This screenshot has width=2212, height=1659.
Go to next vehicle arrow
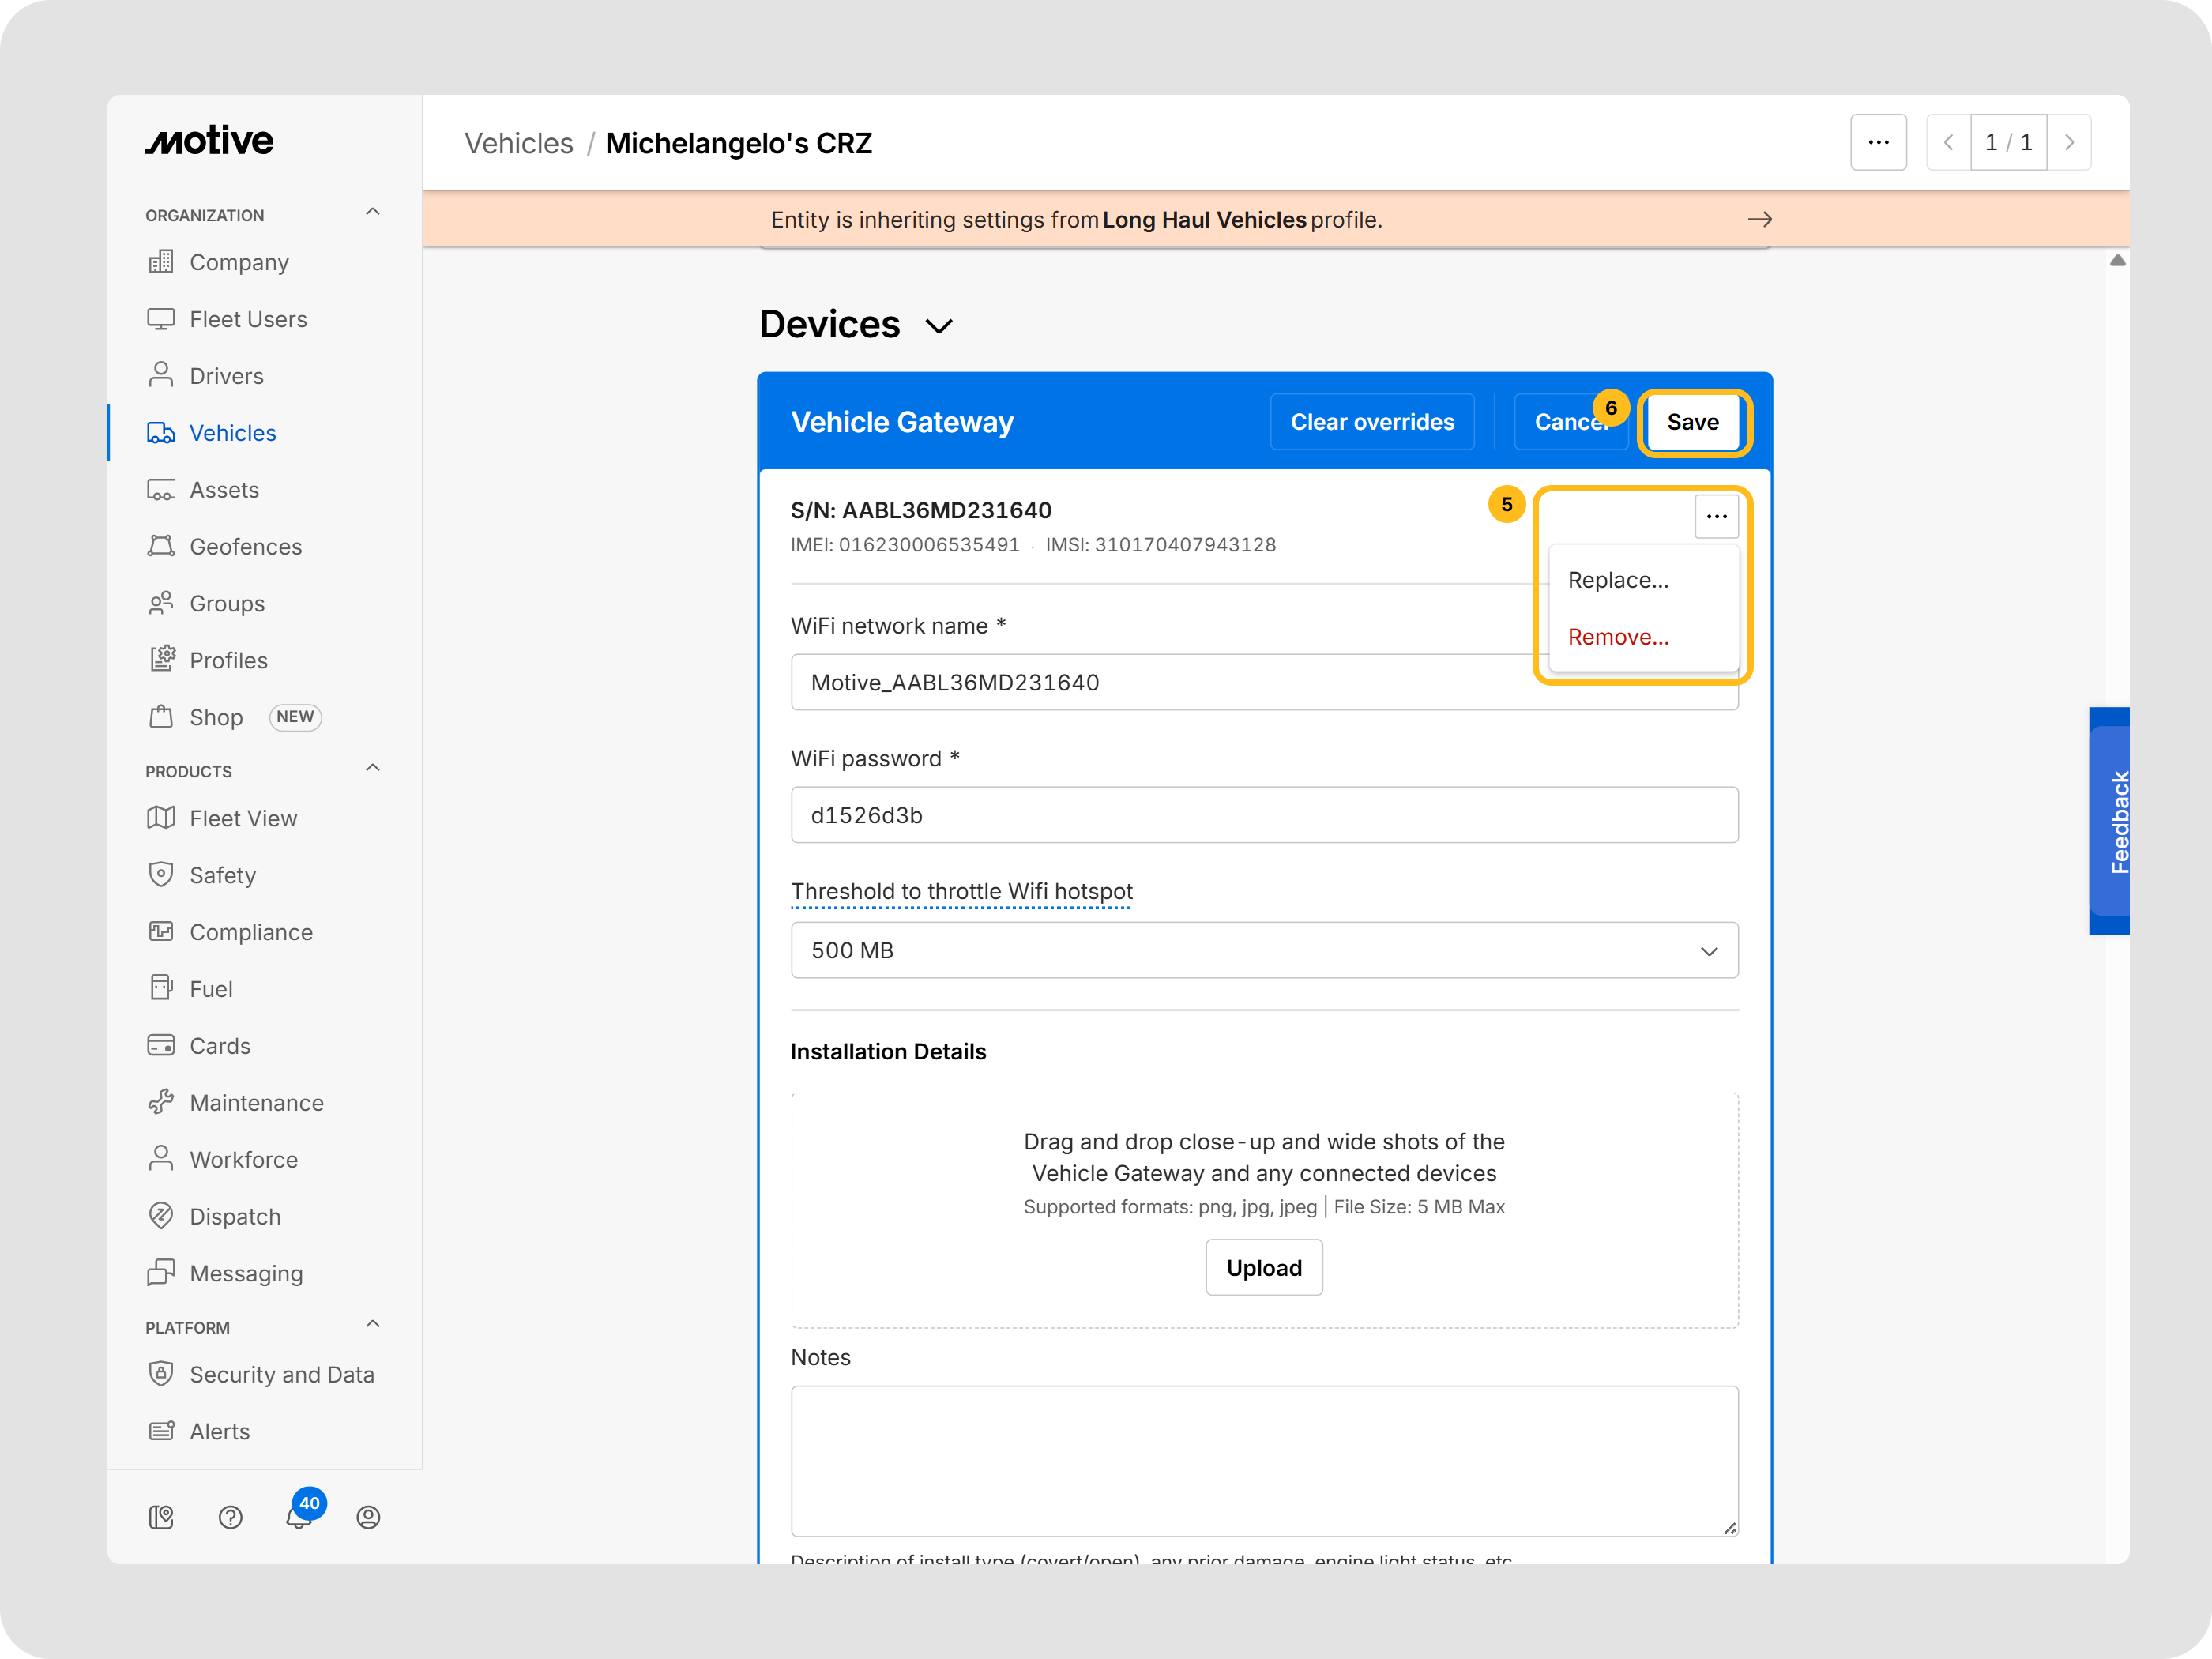click(2069, 143)
